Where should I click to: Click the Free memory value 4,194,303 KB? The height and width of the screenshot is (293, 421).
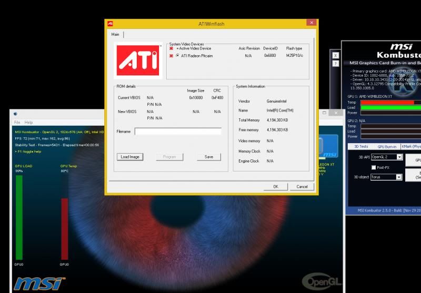pos(277,130)
